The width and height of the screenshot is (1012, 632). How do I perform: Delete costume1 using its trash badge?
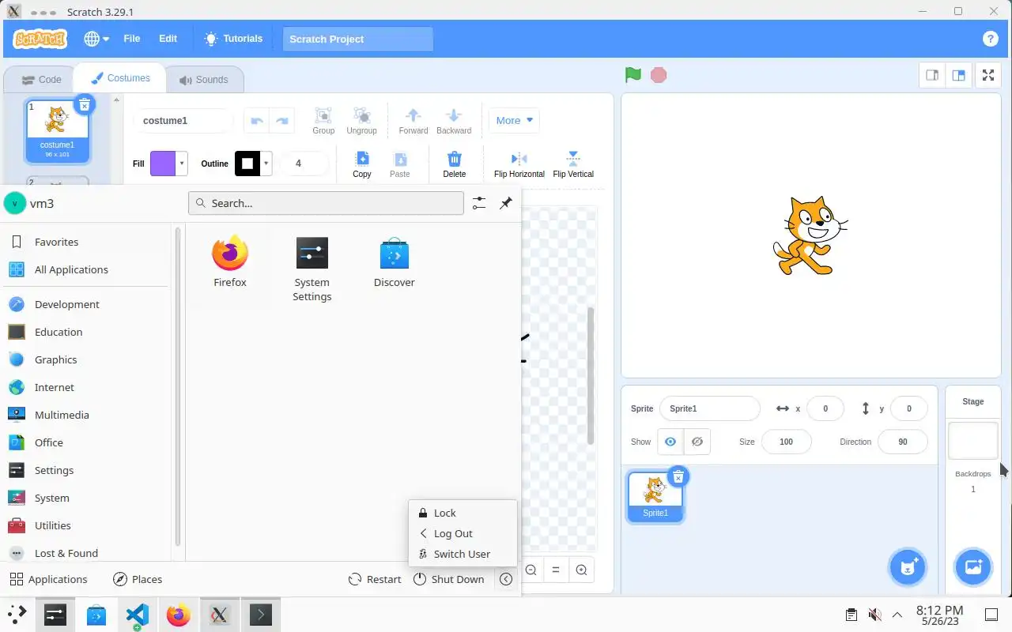coord(85,104)
